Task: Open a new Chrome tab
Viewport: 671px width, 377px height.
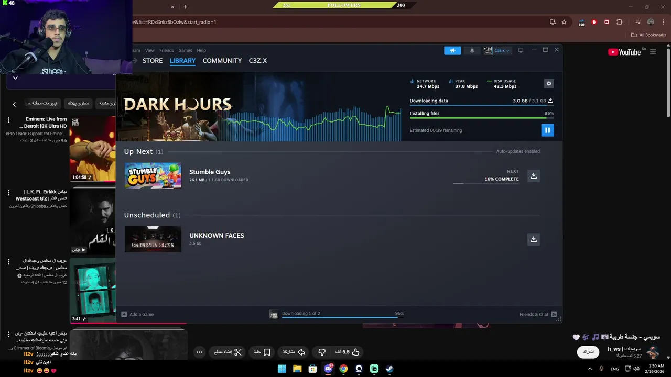Action: click(x=185, y=7)
